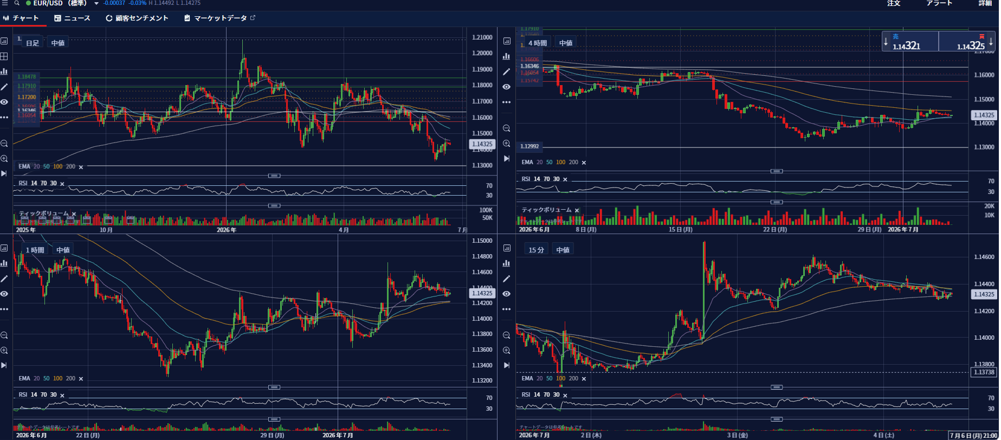Open the 日足 timeframe dropdown
1001x440 pixels.
33,43
